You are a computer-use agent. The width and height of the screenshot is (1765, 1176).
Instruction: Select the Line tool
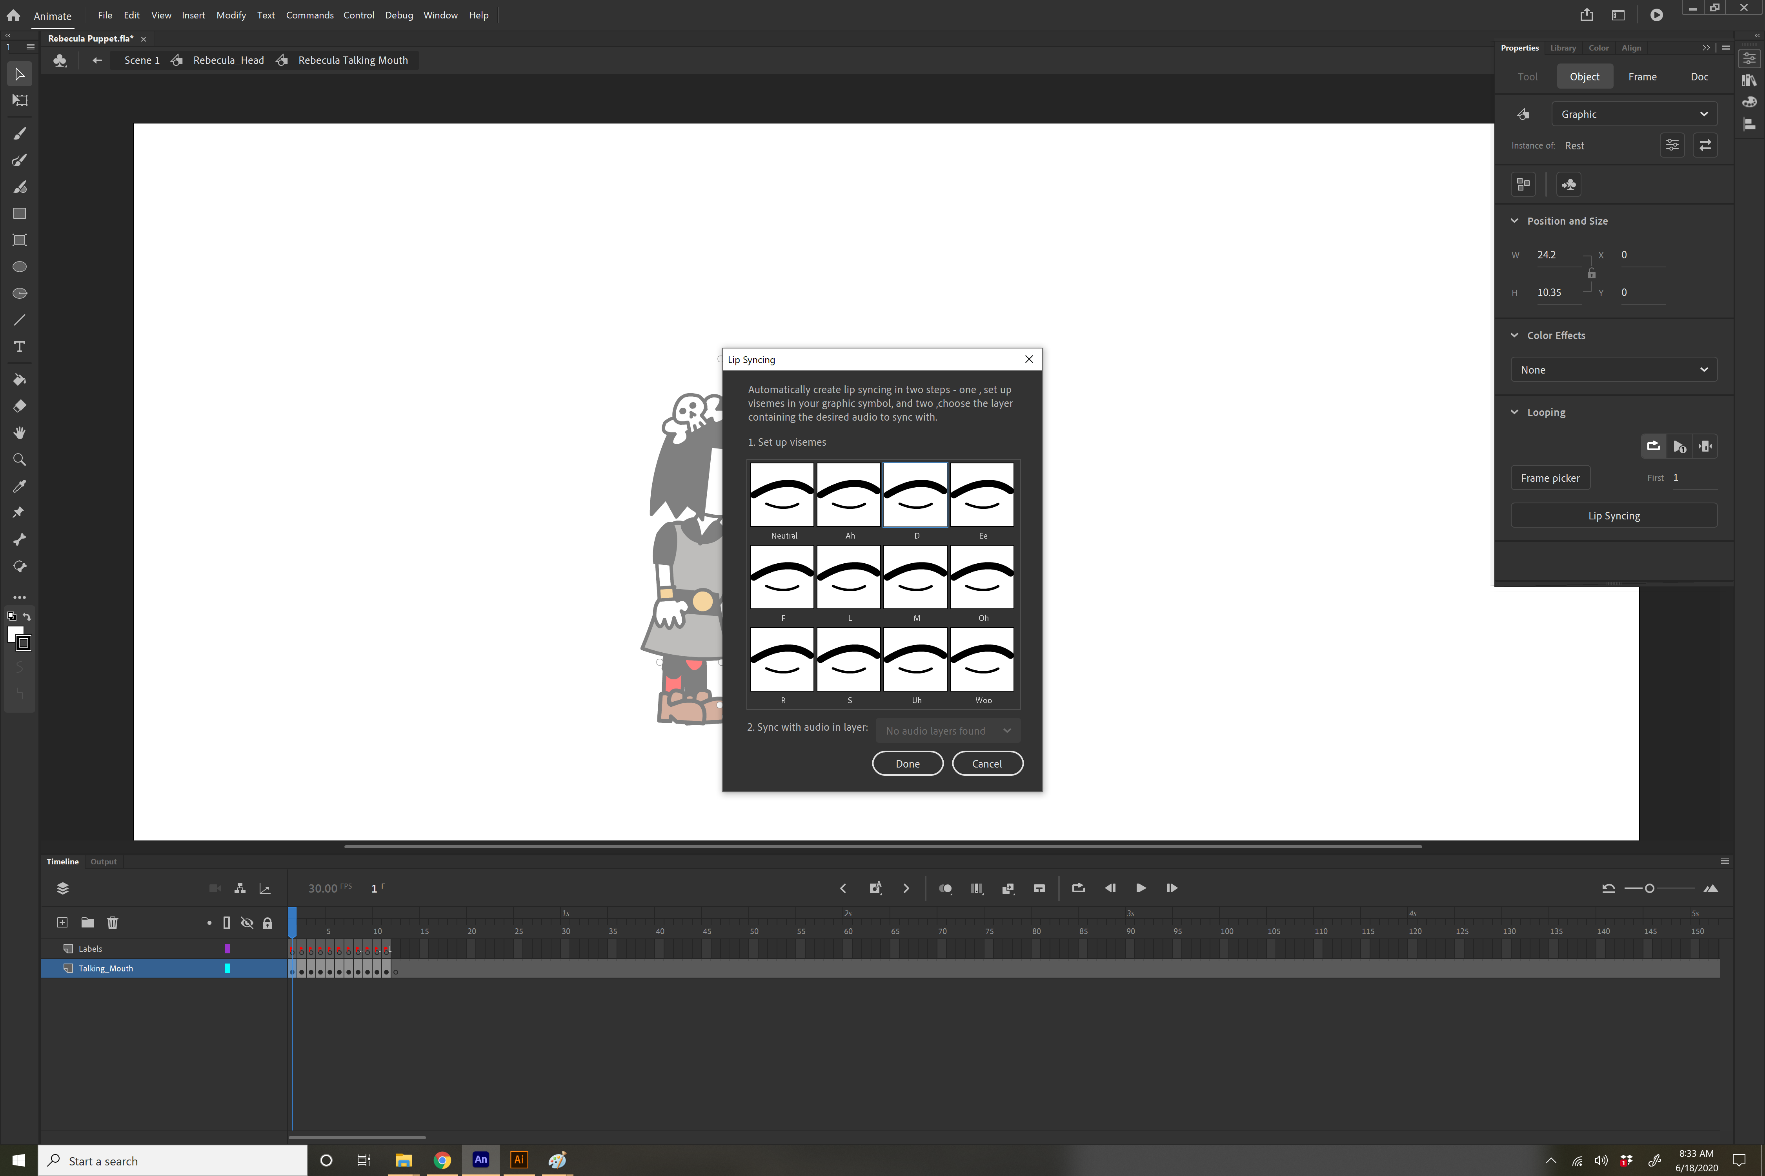tap(20, 320)
